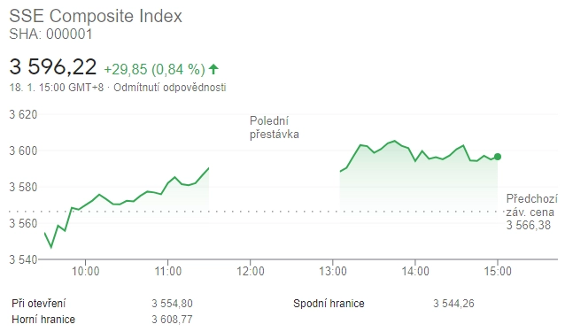Viewport: 565px width, 332px height.
Task: Click the 14:00 time axis label
Action: coord(415,271)
